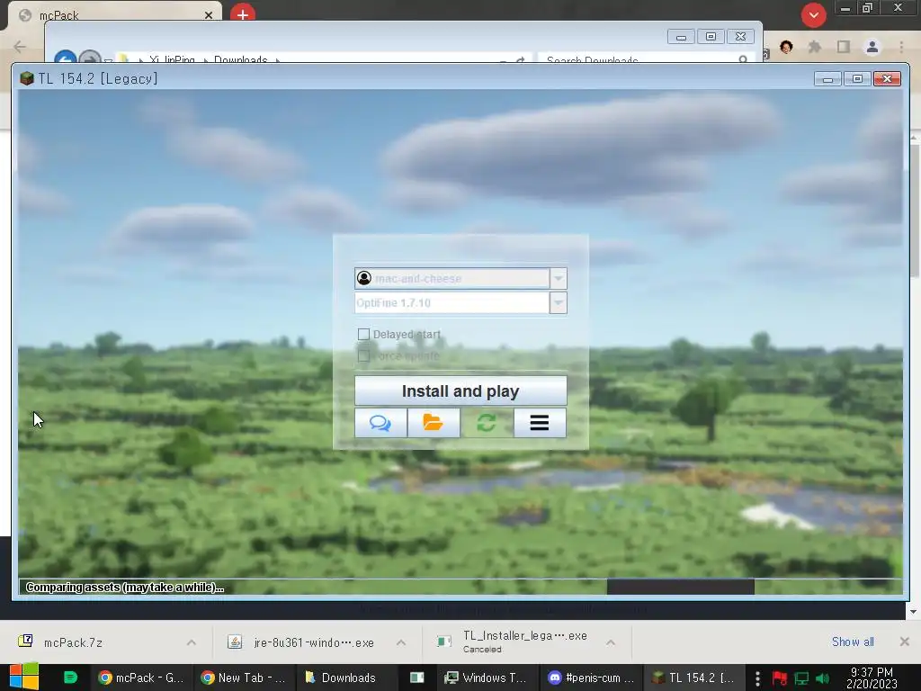Switch to New Tab Chrome window in taskbar
921x691 pixels.
[244, 678]
